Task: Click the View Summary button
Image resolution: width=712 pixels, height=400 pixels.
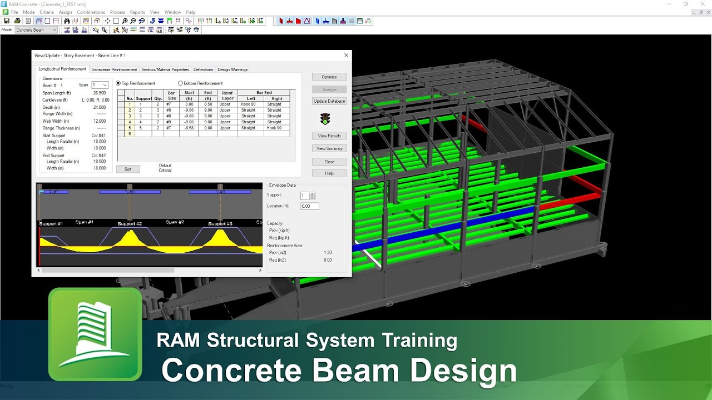Action: [329, 148]
